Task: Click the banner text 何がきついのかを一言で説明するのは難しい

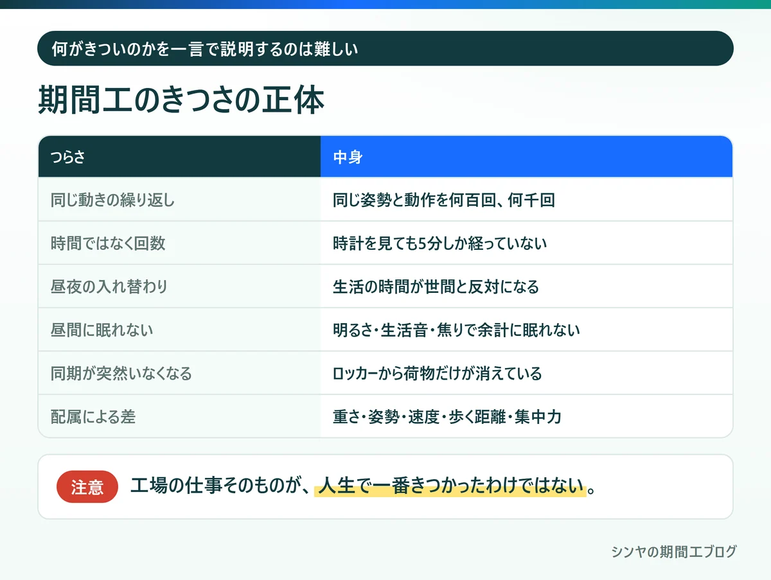Action: click(204, 49)
